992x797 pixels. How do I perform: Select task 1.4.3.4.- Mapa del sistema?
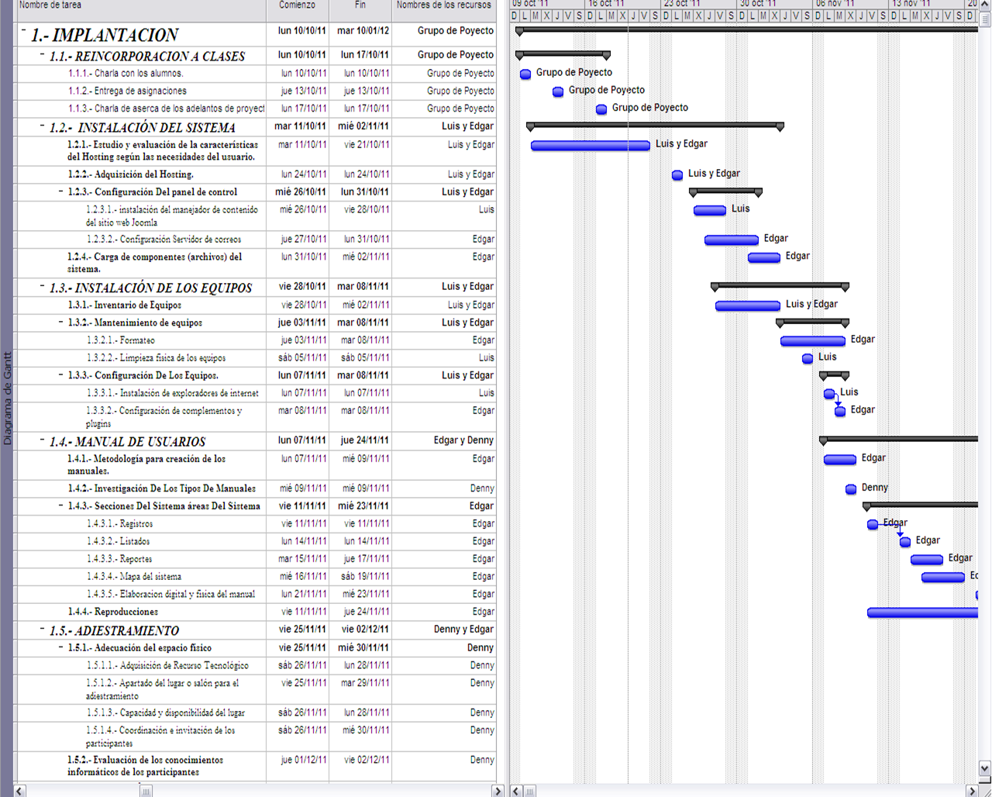[134, 576]
